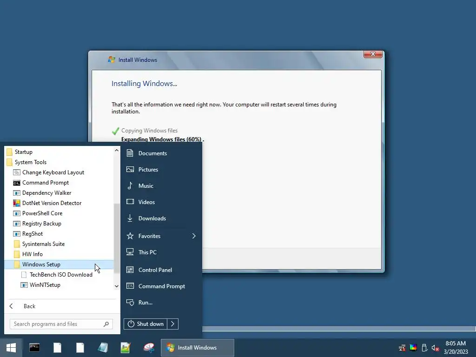Click the Shut down button
The width and height of the screenshot is (476, 357).
(x=145, y=324)
